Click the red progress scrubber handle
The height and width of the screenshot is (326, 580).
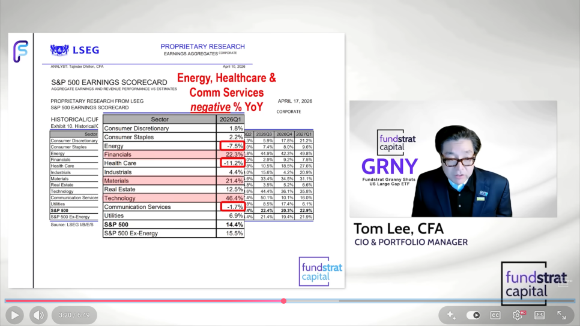pos(284,301)
